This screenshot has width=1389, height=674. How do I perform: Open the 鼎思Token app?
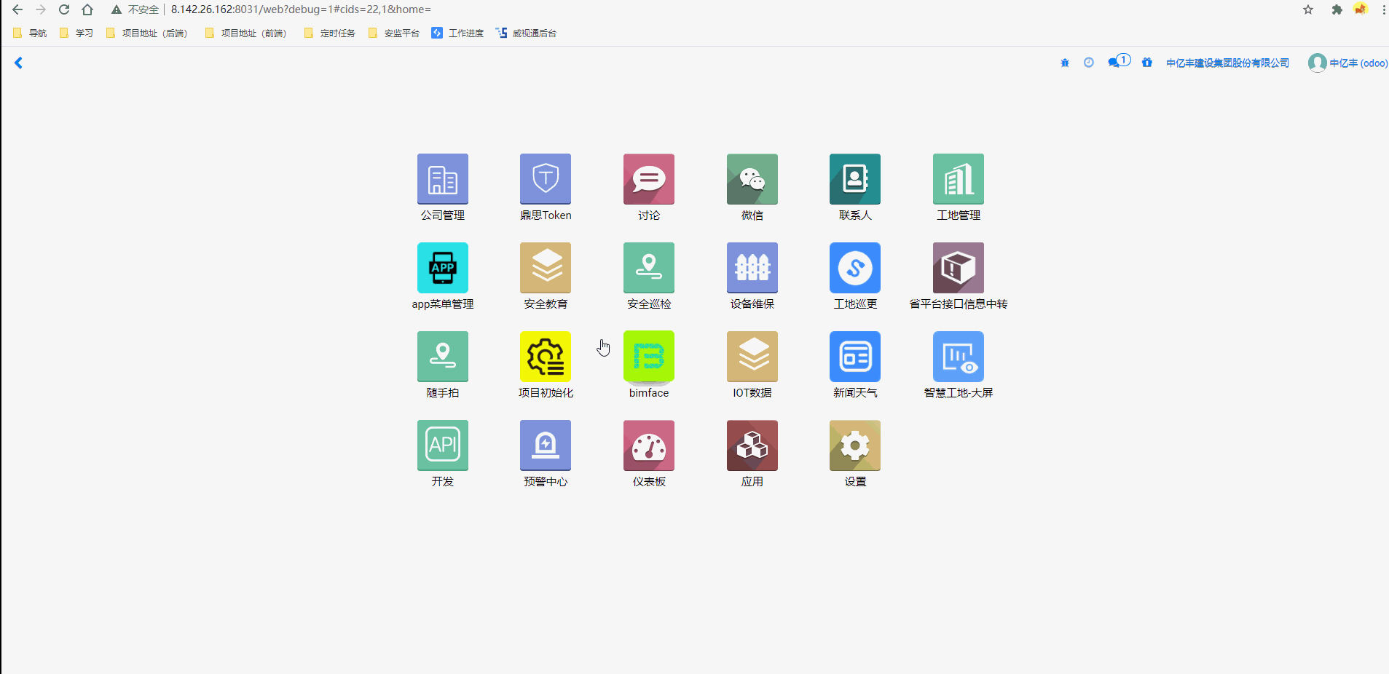[546, 179]
